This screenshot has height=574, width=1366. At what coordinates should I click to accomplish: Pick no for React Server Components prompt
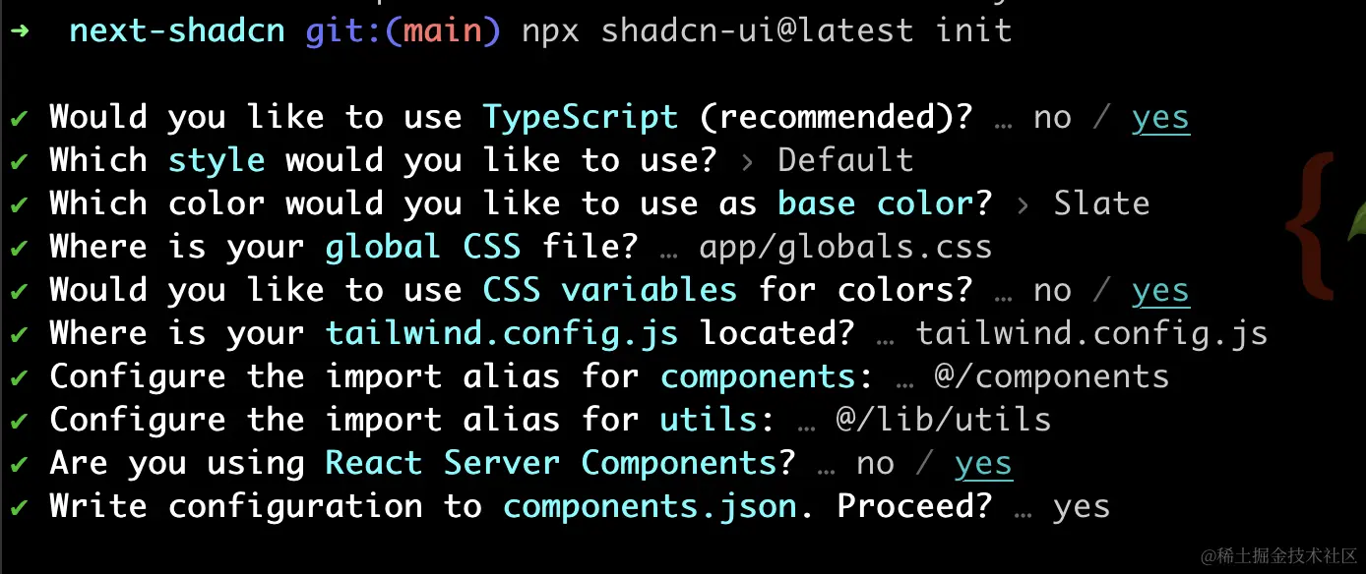(x=875, y=464)
